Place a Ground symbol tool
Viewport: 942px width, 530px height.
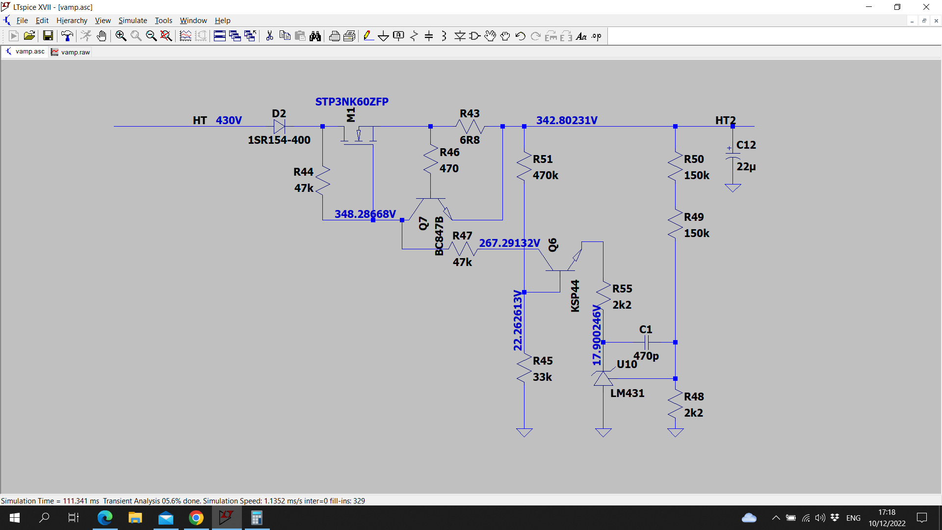coord(384,36)
